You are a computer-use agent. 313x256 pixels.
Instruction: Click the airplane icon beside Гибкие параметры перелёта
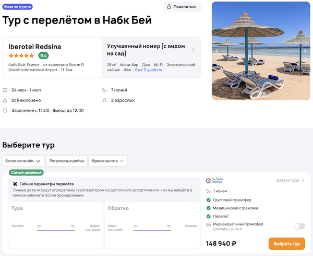point(14,184)
